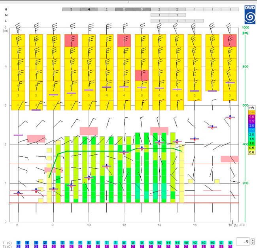
Task: Select the 3.5 m/s legend swatch
Action: pos(252,121)
